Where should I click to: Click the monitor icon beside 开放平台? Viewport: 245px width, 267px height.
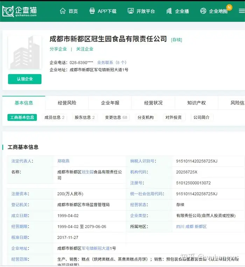pos(131,11)
